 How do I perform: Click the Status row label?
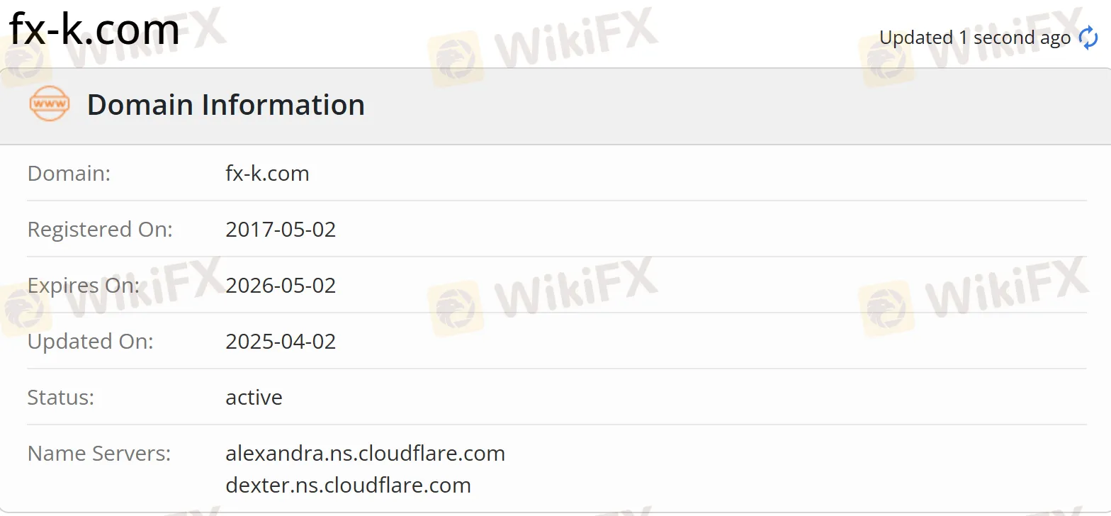click(60, 397)
